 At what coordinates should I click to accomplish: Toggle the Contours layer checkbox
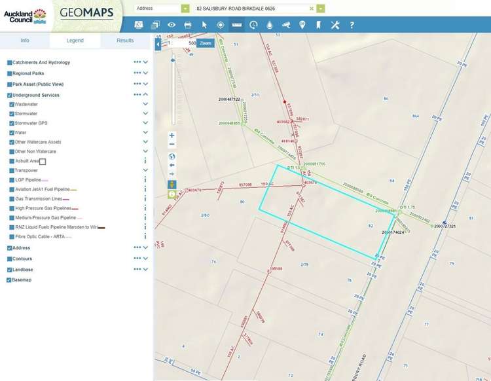(x=10, y=259)
